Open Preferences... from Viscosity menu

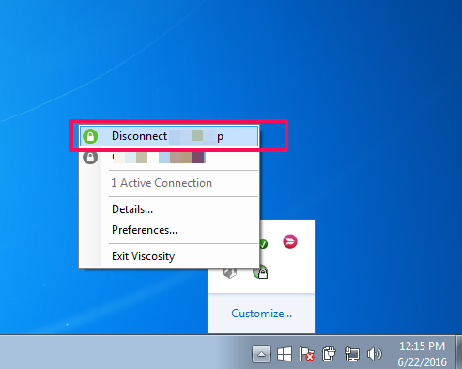pyautogui.click(x=145, y=230)
